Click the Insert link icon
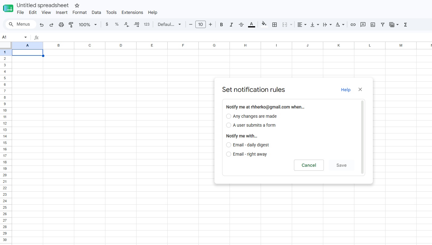Viewport: 432px width, 245px height. (x=353, y=25)
